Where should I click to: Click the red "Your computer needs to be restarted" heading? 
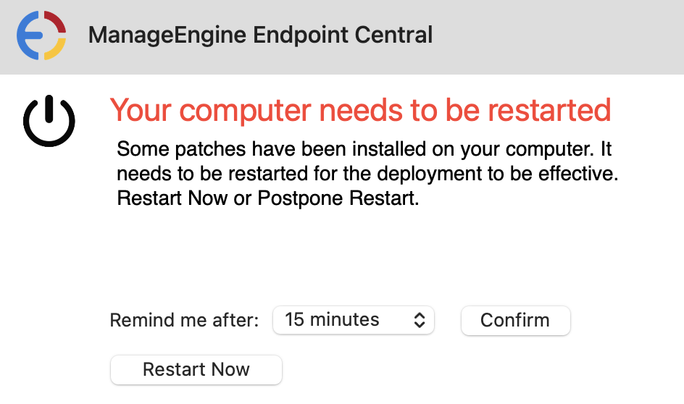[360, 110]
